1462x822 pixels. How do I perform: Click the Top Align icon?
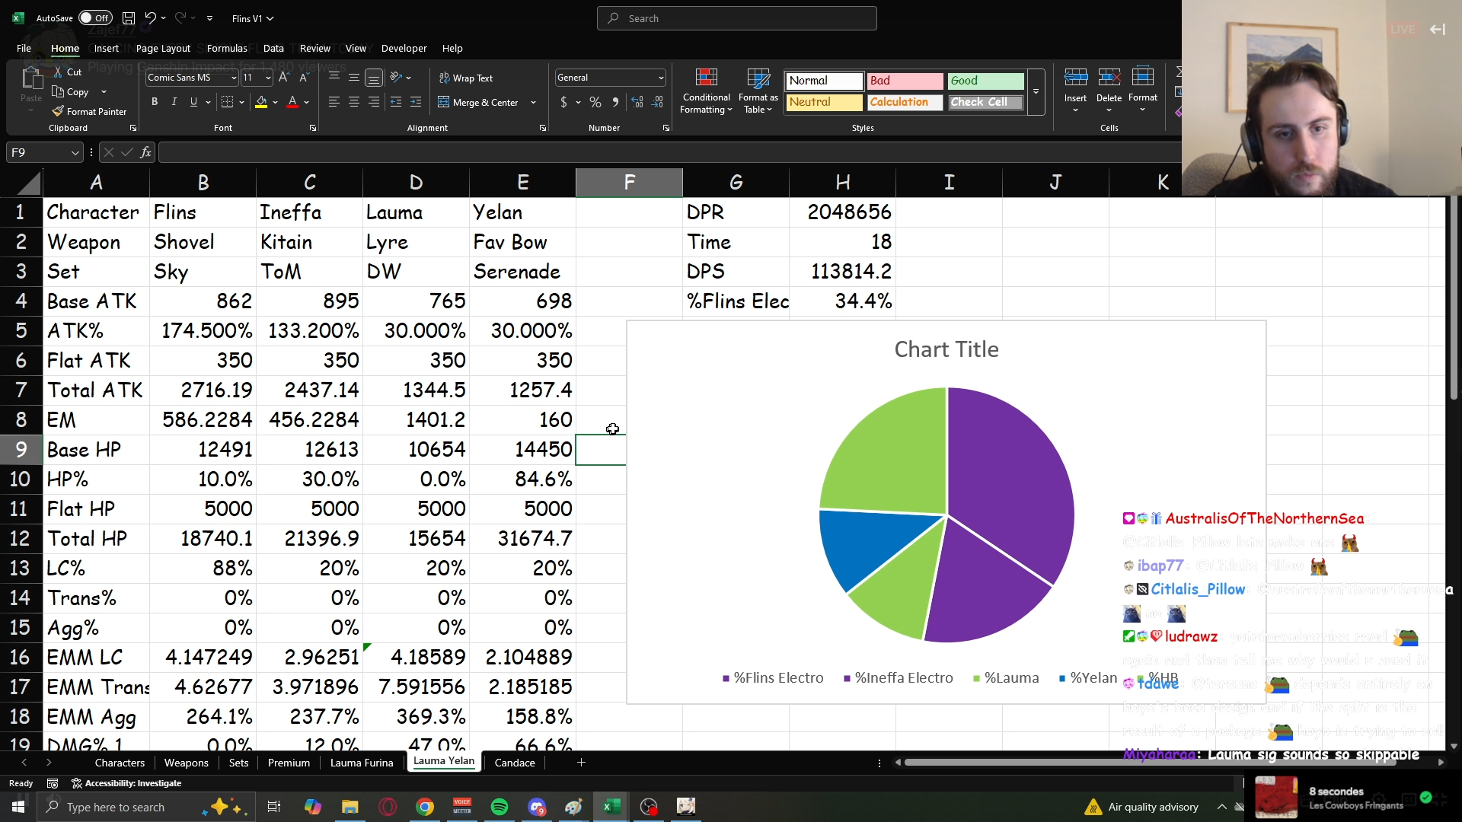[x=334, y=78]
